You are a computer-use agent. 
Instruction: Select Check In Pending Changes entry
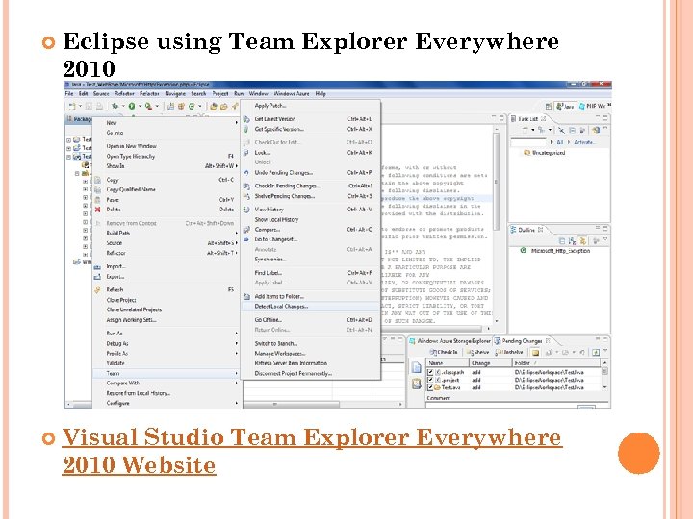[x=311, y=185]
